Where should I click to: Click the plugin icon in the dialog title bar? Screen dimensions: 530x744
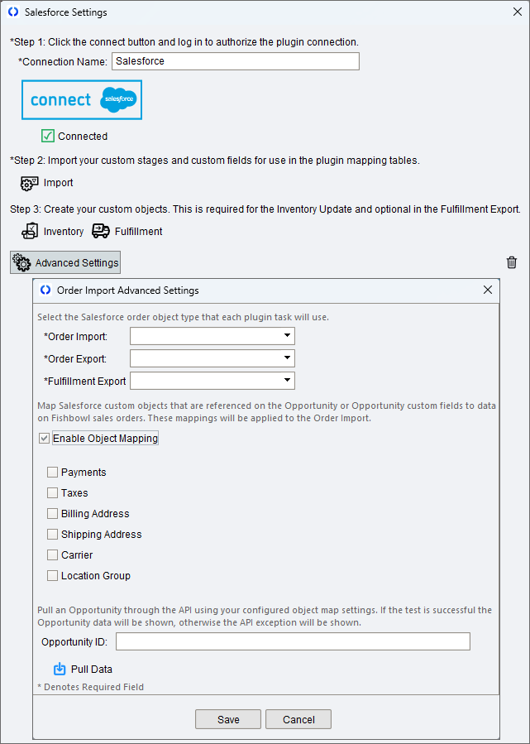[45, 290]
